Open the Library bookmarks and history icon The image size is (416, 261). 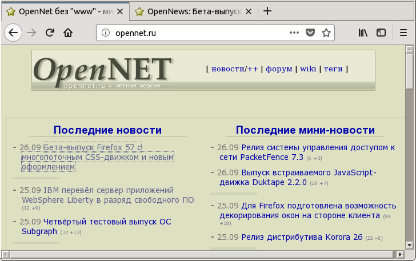(363, 33)
